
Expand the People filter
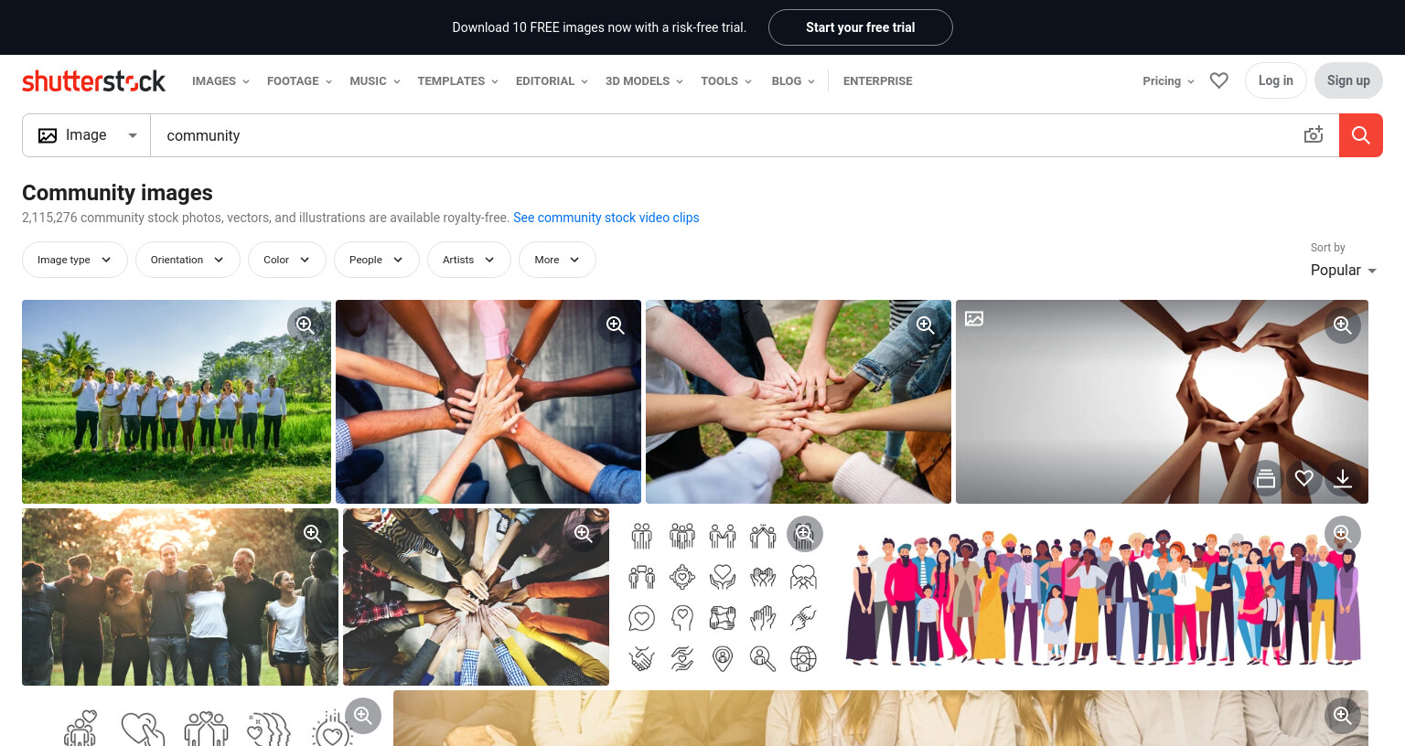377,260
